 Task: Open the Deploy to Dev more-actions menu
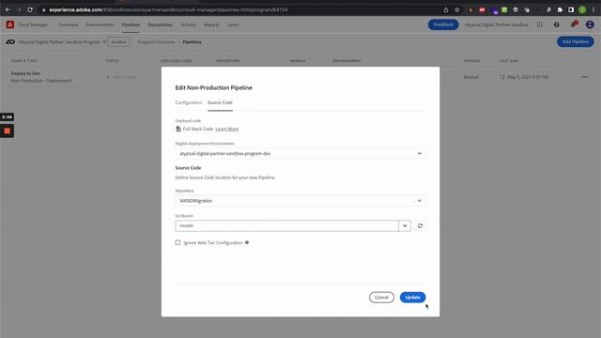tap(584, 77)
